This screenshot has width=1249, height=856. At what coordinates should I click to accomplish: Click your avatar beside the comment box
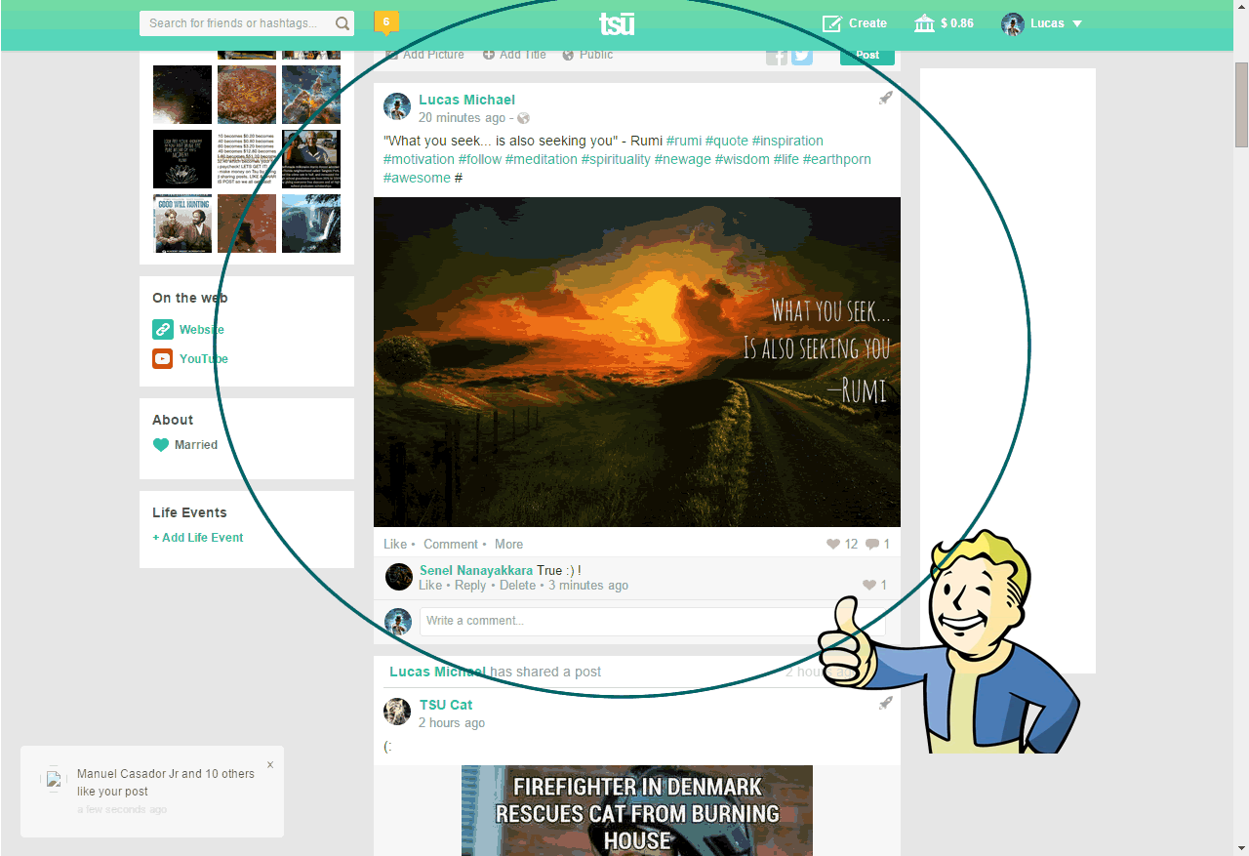[398, 622]
